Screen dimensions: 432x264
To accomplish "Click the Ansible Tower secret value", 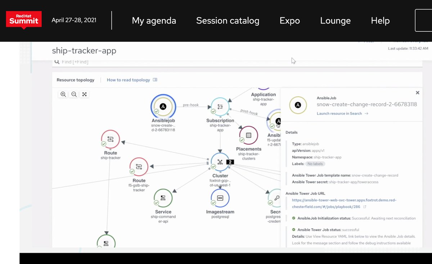I will 354,182.
